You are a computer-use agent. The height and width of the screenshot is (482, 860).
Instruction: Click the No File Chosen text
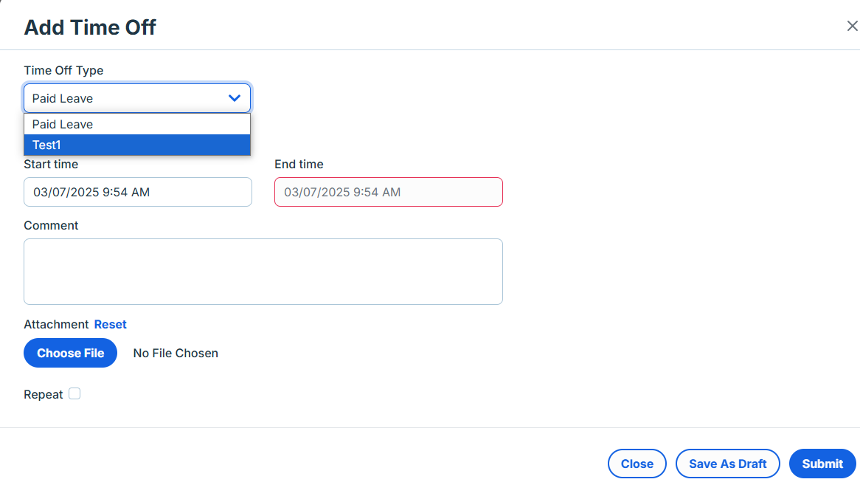tap(176, 353)
